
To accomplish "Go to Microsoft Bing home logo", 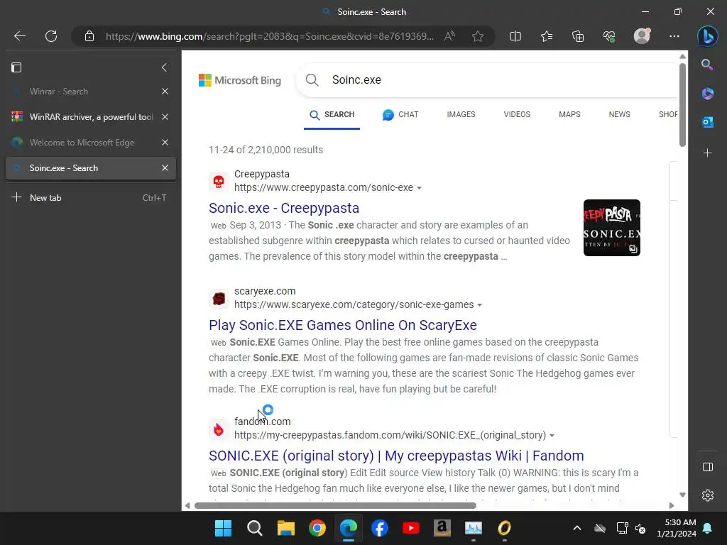I will coord(240,81).
